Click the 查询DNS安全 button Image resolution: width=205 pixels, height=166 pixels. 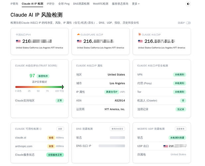tap(117, 129)
